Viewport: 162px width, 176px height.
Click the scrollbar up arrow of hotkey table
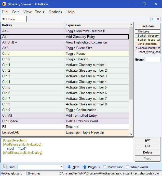click(131, 25)
